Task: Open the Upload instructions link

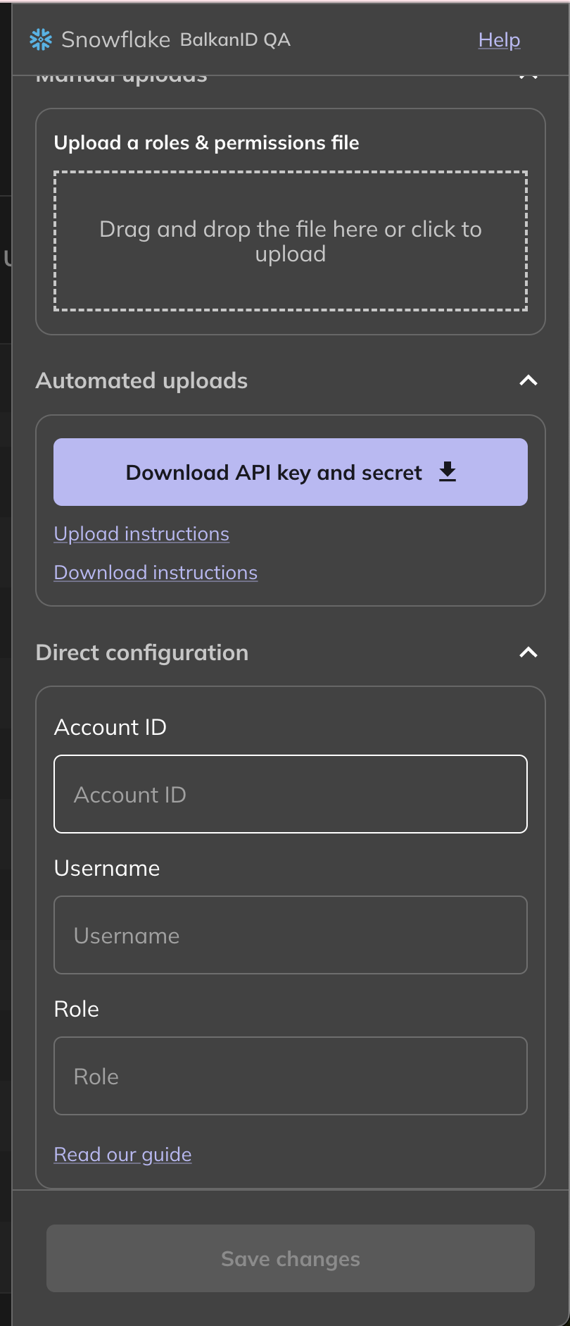Action: pos(141,534)
